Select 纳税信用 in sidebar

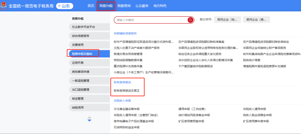[89, 107]
